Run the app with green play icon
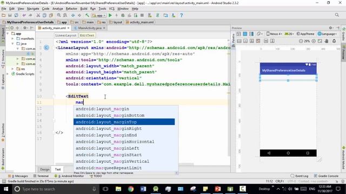Image resolution: width=346 pixels, height=194 pixels. (x=110, y=15)
